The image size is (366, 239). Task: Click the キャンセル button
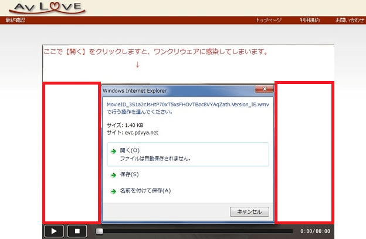249,211
